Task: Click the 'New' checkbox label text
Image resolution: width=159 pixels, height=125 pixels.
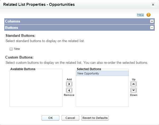Action: [17, 49]
